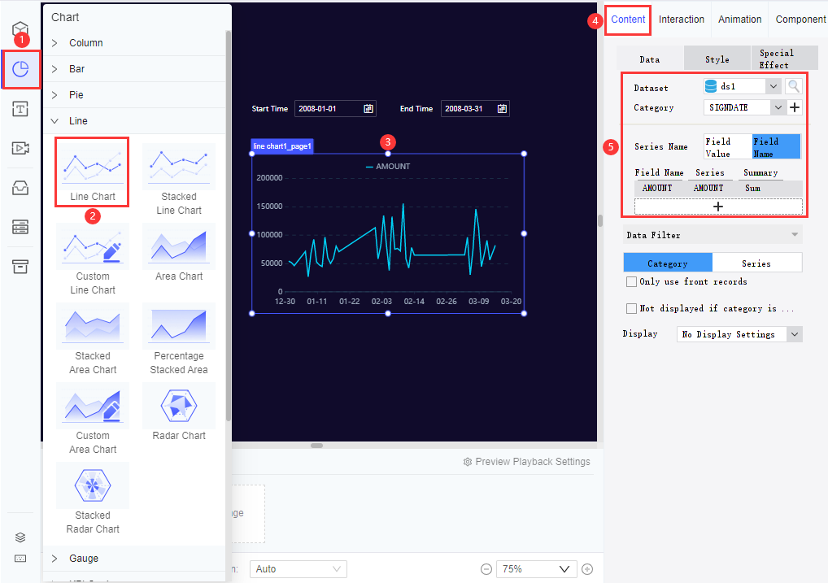This screenshot has width=828, height=583.
Task: Select the Chart category icon in sidebar
Action: click(x=20, y=70)
